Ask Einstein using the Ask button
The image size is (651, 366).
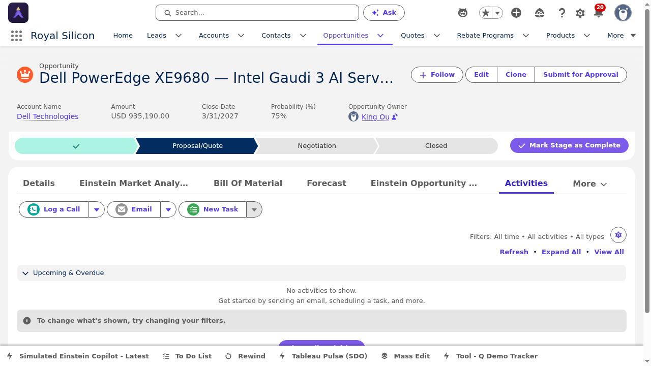coord(384,13)
